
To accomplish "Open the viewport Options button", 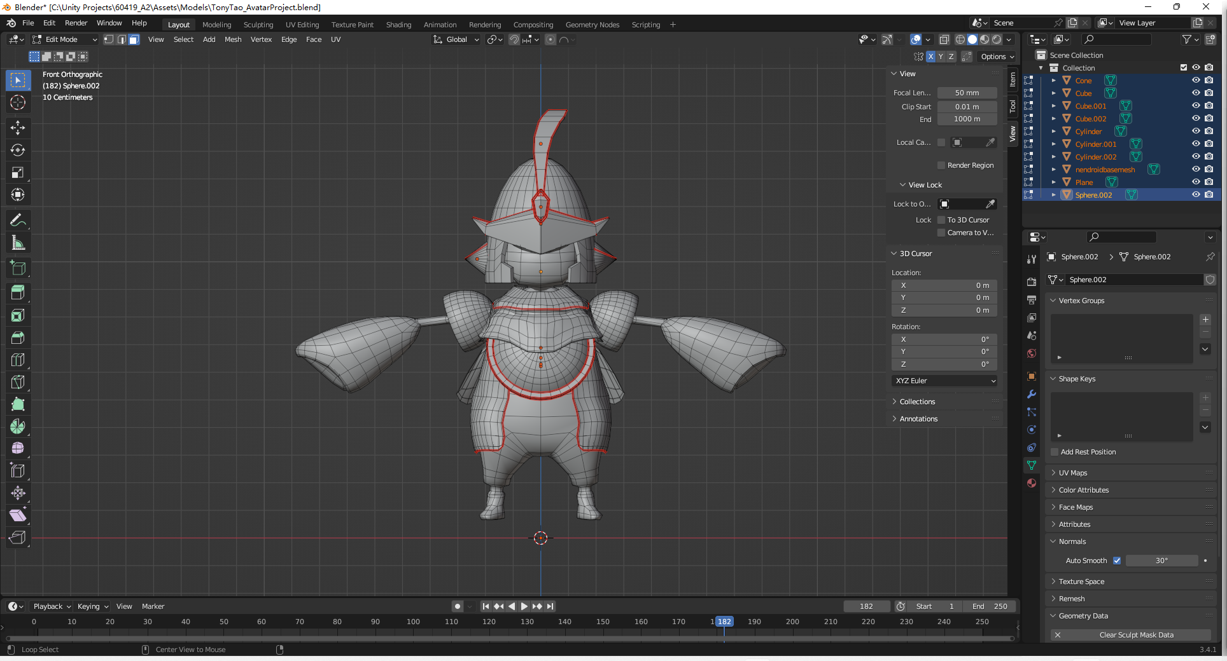I will (997, 57).
